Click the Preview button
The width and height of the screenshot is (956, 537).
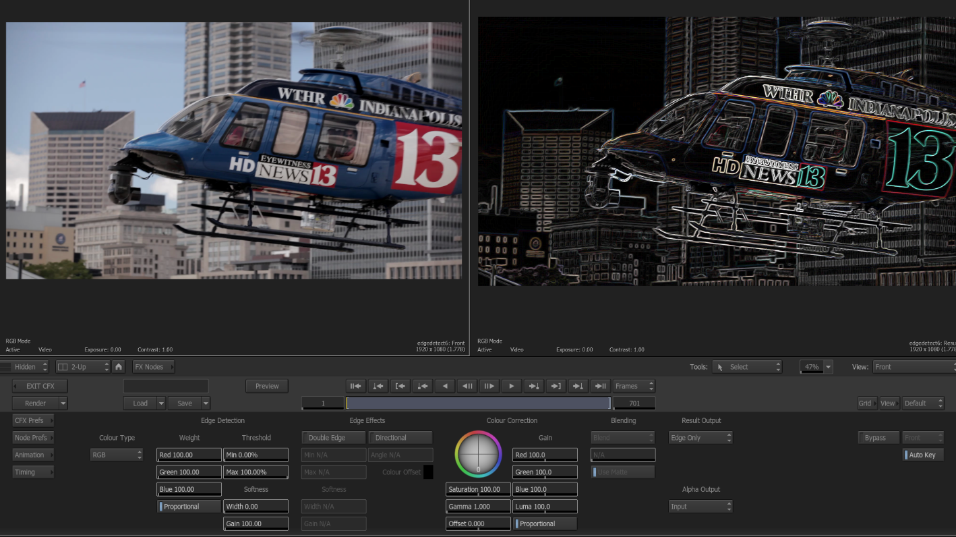pyautogui.click(x=267, y=386)
